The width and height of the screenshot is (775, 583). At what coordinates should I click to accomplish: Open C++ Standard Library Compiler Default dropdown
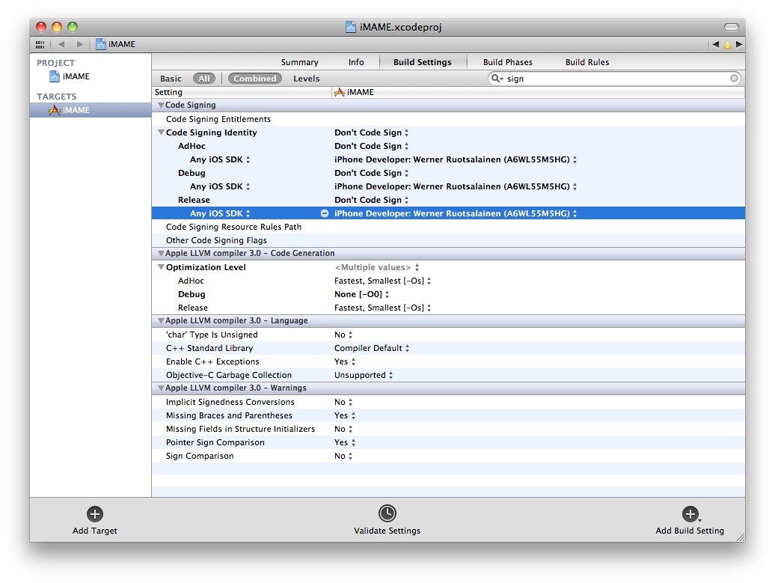[x=373, y=348]
